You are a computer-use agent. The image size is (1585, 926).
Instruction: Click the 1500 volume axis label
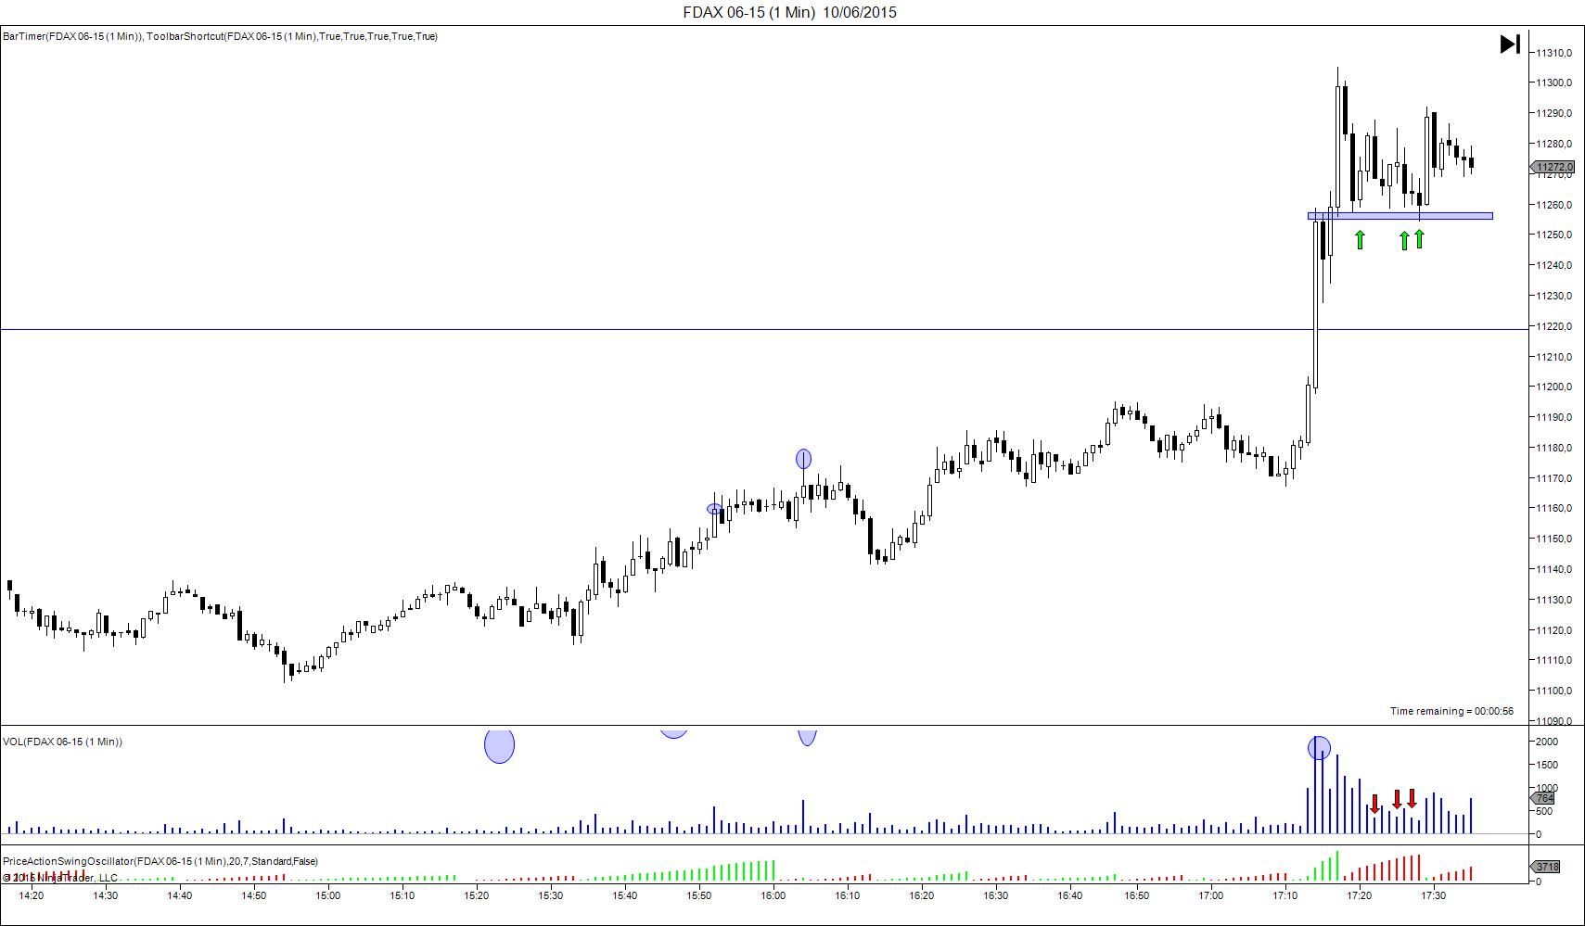(1547, 765)
